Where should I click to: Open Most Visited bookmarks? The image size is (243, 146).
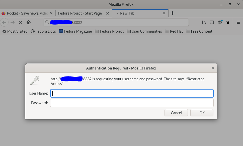click(15, 31)
